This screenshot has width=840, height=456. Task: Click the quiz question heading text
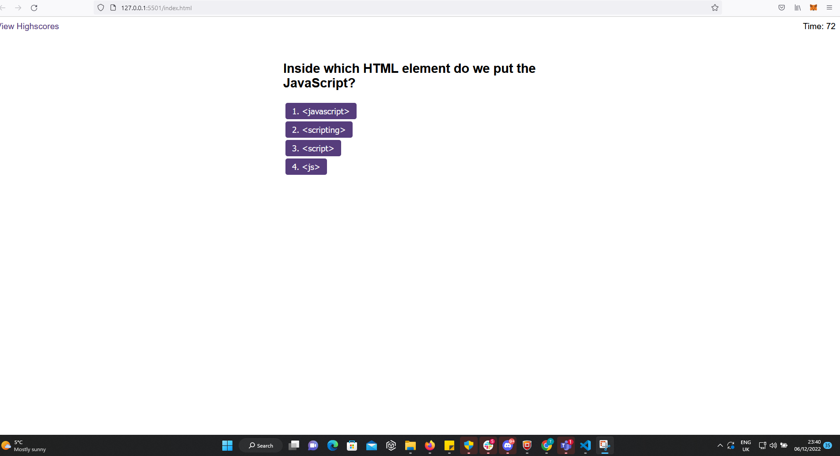pos(409,75)
